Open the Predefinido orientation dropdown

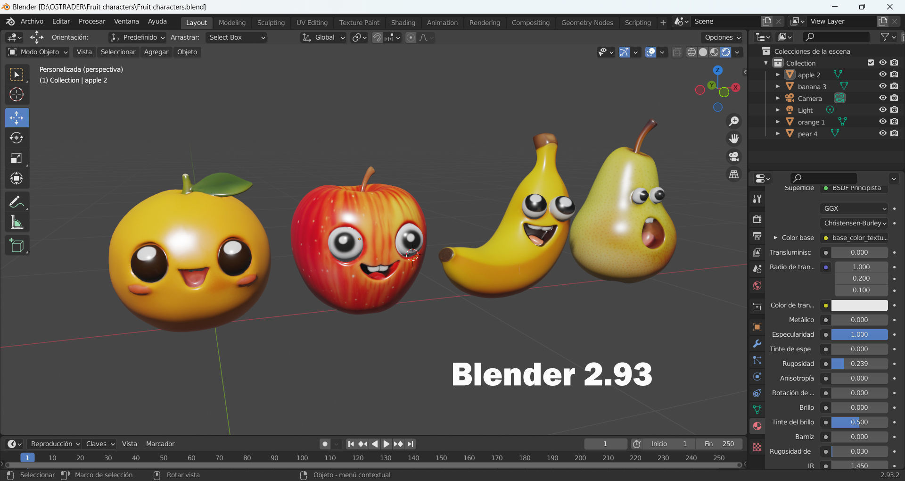[x=137, y=37]
